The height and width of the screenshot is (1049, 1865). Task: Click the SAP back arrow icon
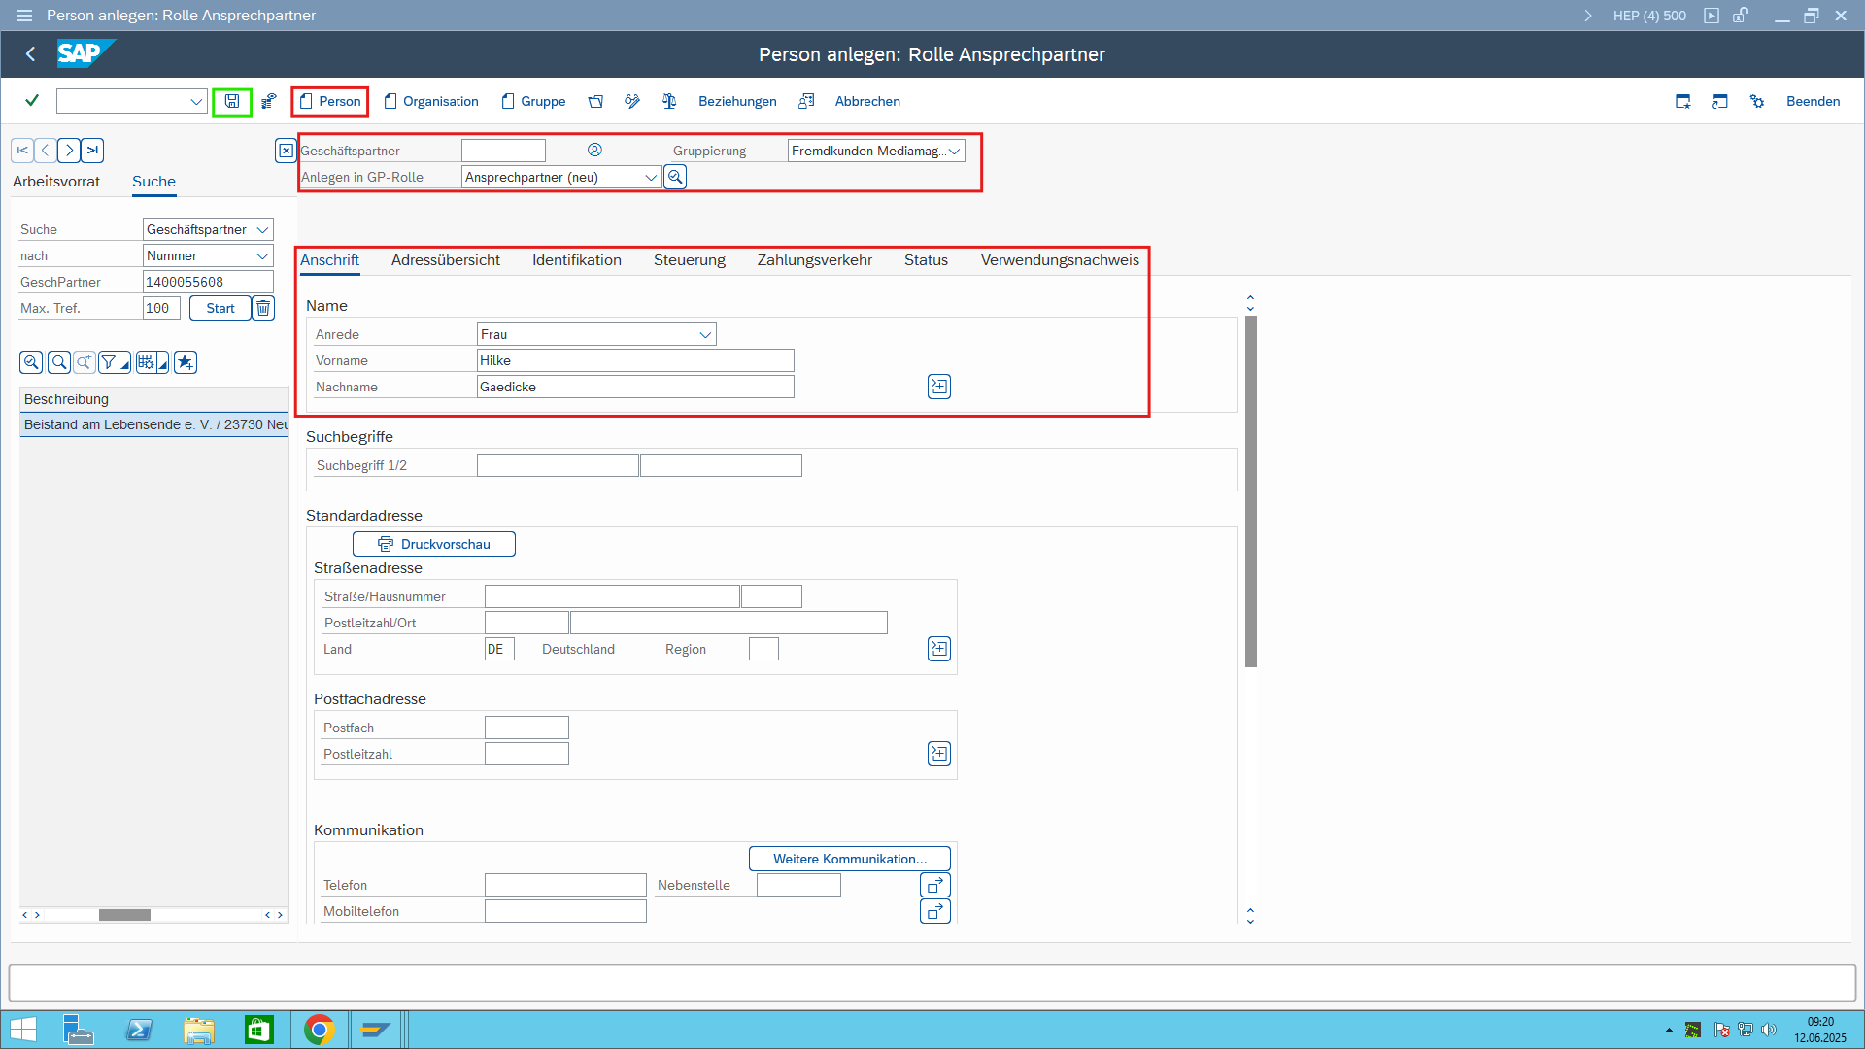click(x=30, y=54)
